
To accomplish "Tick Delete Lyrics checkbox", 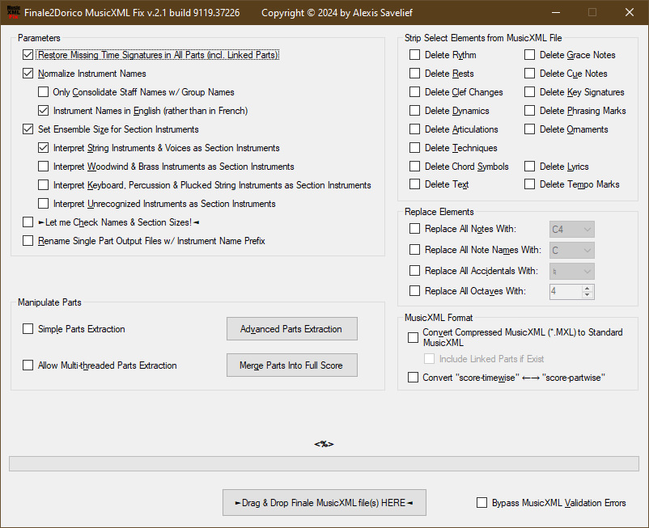I will click(x=529, y=167).
